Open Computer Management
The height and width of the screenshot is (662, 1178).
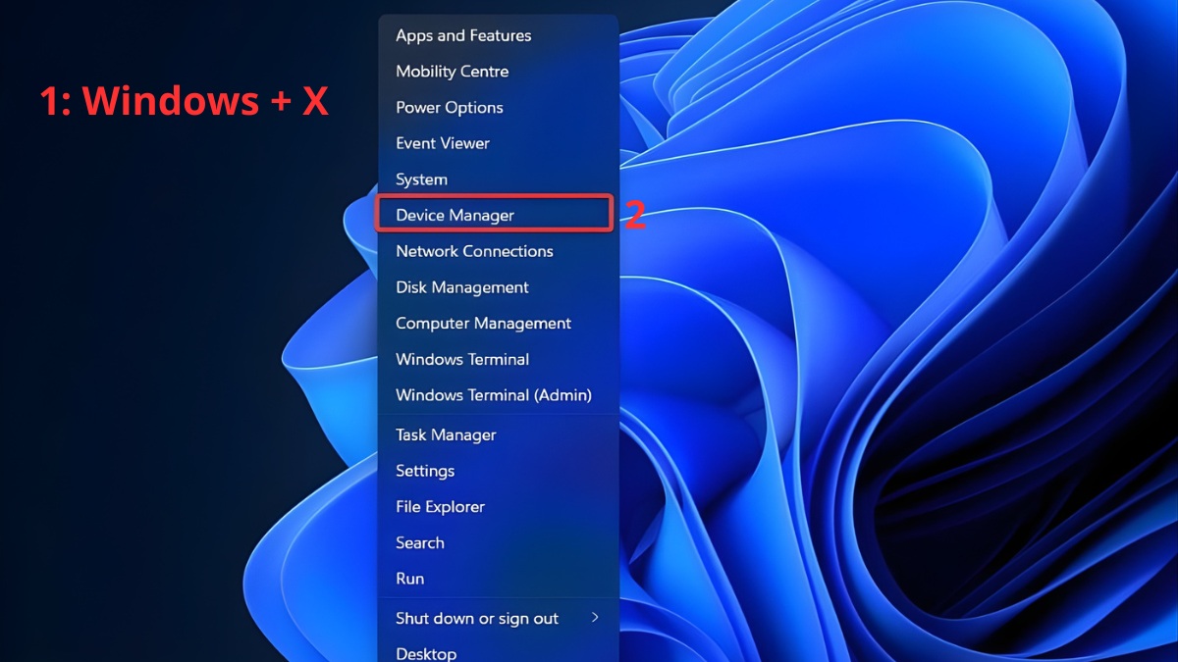tap(482, 323)
